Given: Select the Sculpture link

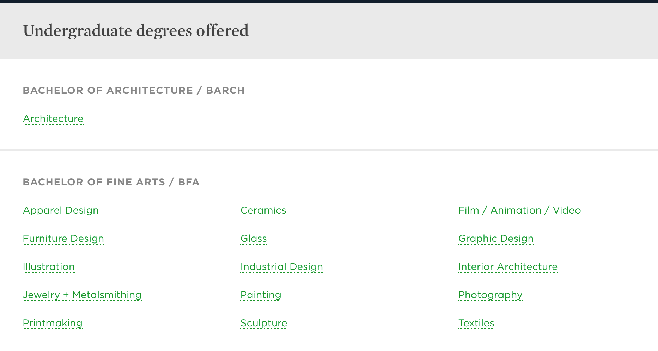Looking at the screenshot, I should click(264, 323).
